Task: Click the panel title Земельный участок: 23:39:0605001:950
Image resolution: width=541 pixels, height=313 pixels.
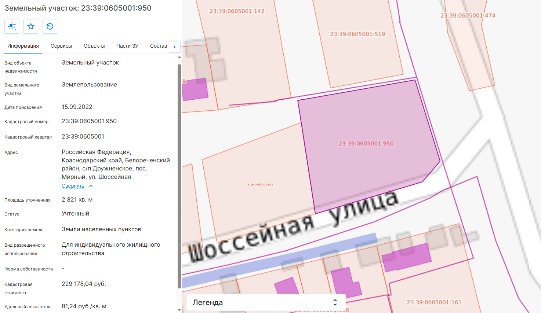Action: pyautogui.click(x=78, y=8)
